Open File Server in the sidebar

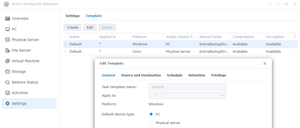point(29,50)
